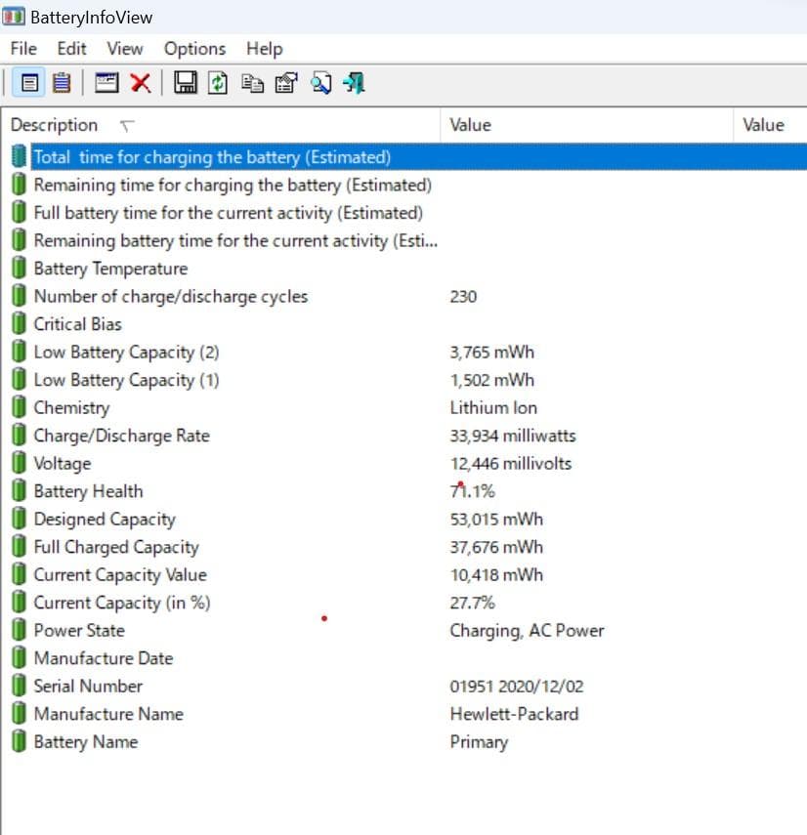Click the Copy Selected Items icon
807x835 pixels.
coord(252,84)
